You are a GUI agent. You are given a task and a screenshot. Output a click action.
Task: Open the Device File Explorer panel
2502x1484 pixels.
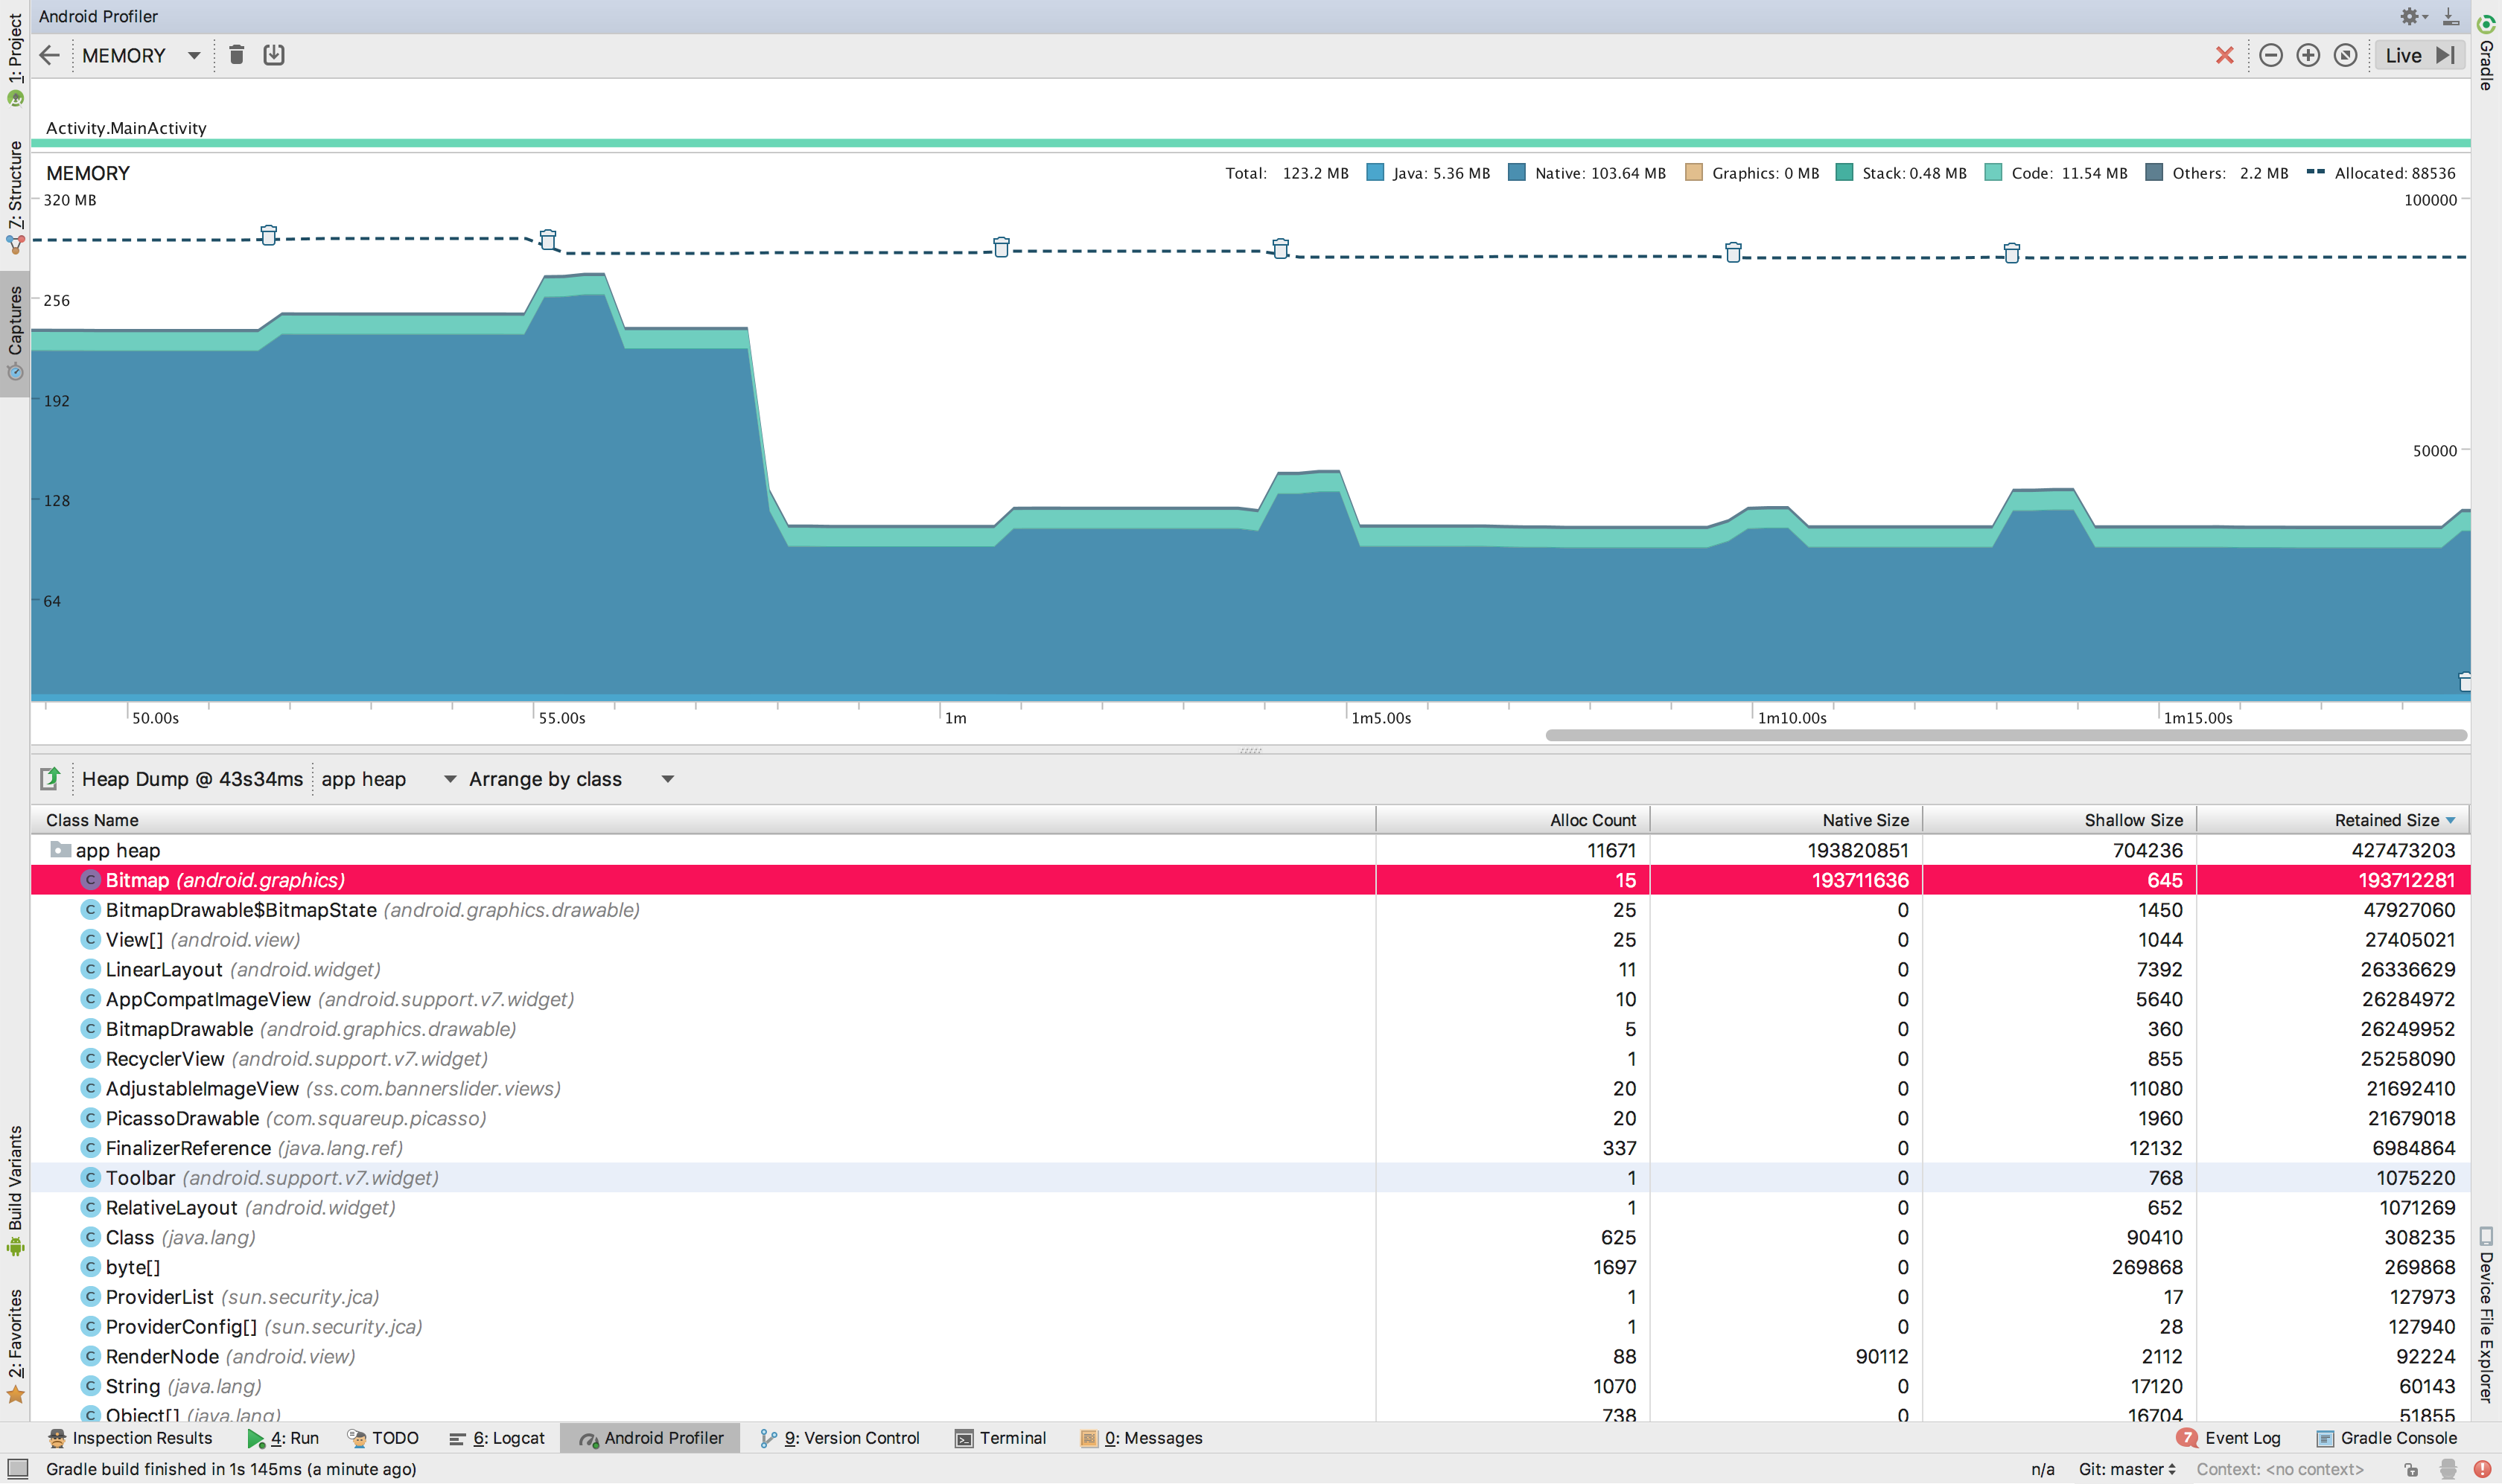coord(2486,1315)
